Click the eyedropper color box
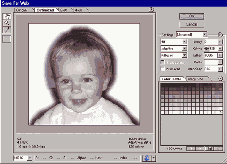Screen dimensions: 227x164 pos(7,39)
